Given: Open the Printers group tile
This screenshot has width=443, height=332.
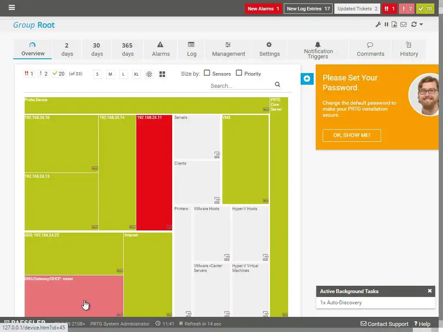Looking at the screenshot, I should point(183,262).
